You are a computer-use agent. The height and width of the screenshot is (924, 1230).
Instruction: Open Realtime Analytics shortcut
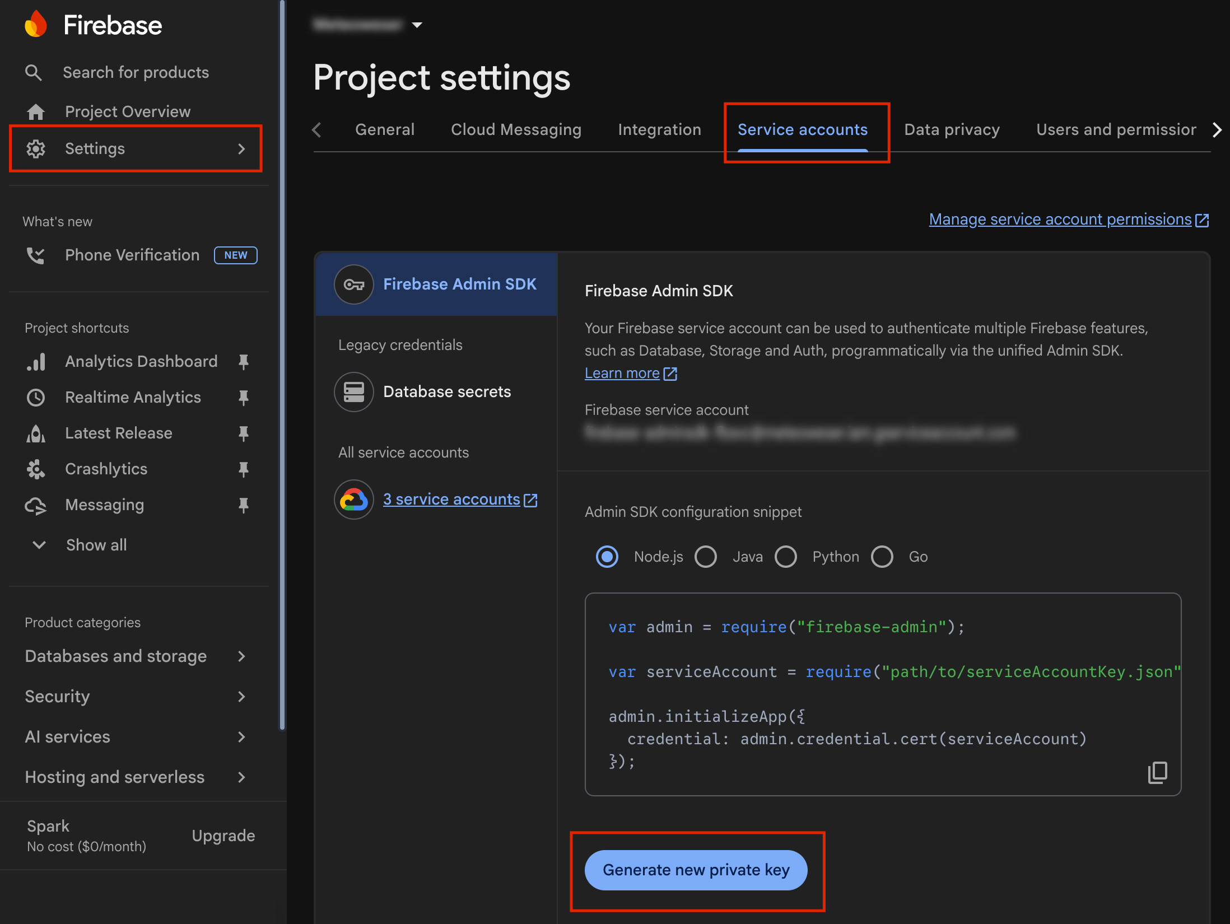click(x=133, y=398)
